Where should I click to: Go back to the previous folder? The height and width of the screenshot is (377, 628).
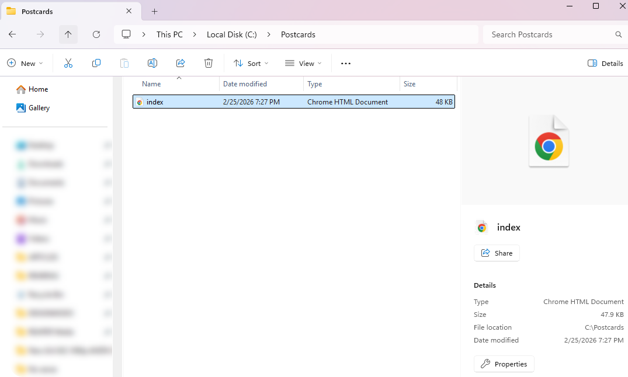point(12,34)
